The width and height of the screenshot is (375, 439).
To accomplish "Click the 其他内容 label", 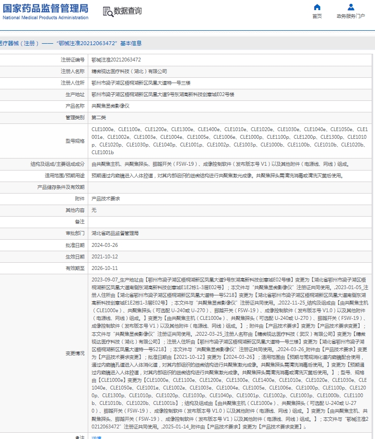I will click(x=75, y=210).
